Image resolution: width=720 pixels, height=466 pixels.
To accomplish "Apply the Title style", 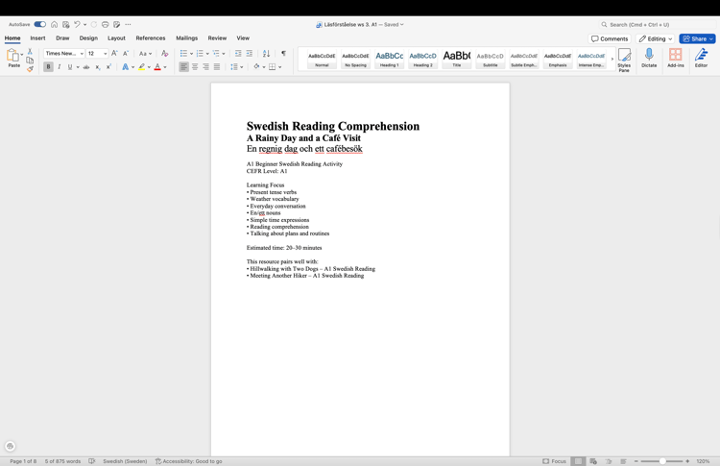I will point(456,59).
